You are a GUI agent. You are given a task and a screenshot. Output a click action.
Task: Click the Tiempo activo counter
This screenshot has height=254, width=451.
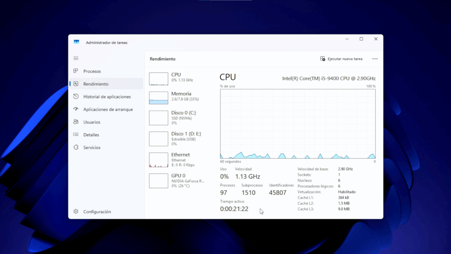click(x=233, y=209)
